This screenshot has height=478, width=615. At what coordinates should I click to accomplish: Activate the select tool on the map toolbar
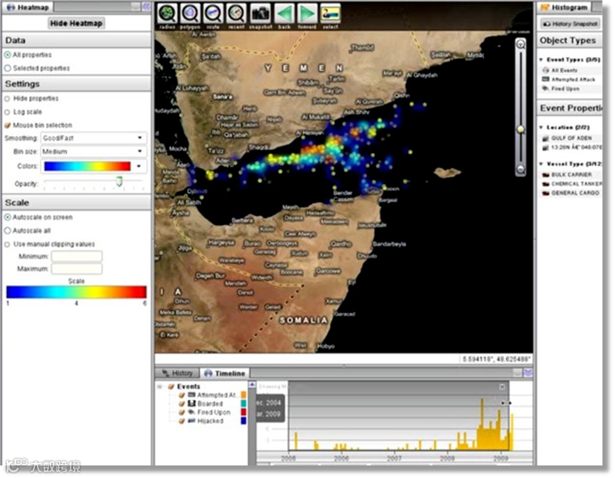(x=330, y=13)
